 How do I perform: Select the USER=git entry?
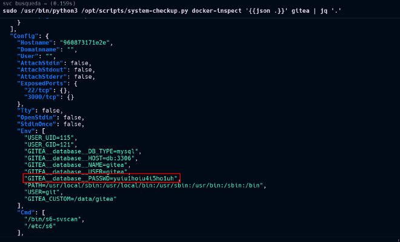tap(44, 192)
